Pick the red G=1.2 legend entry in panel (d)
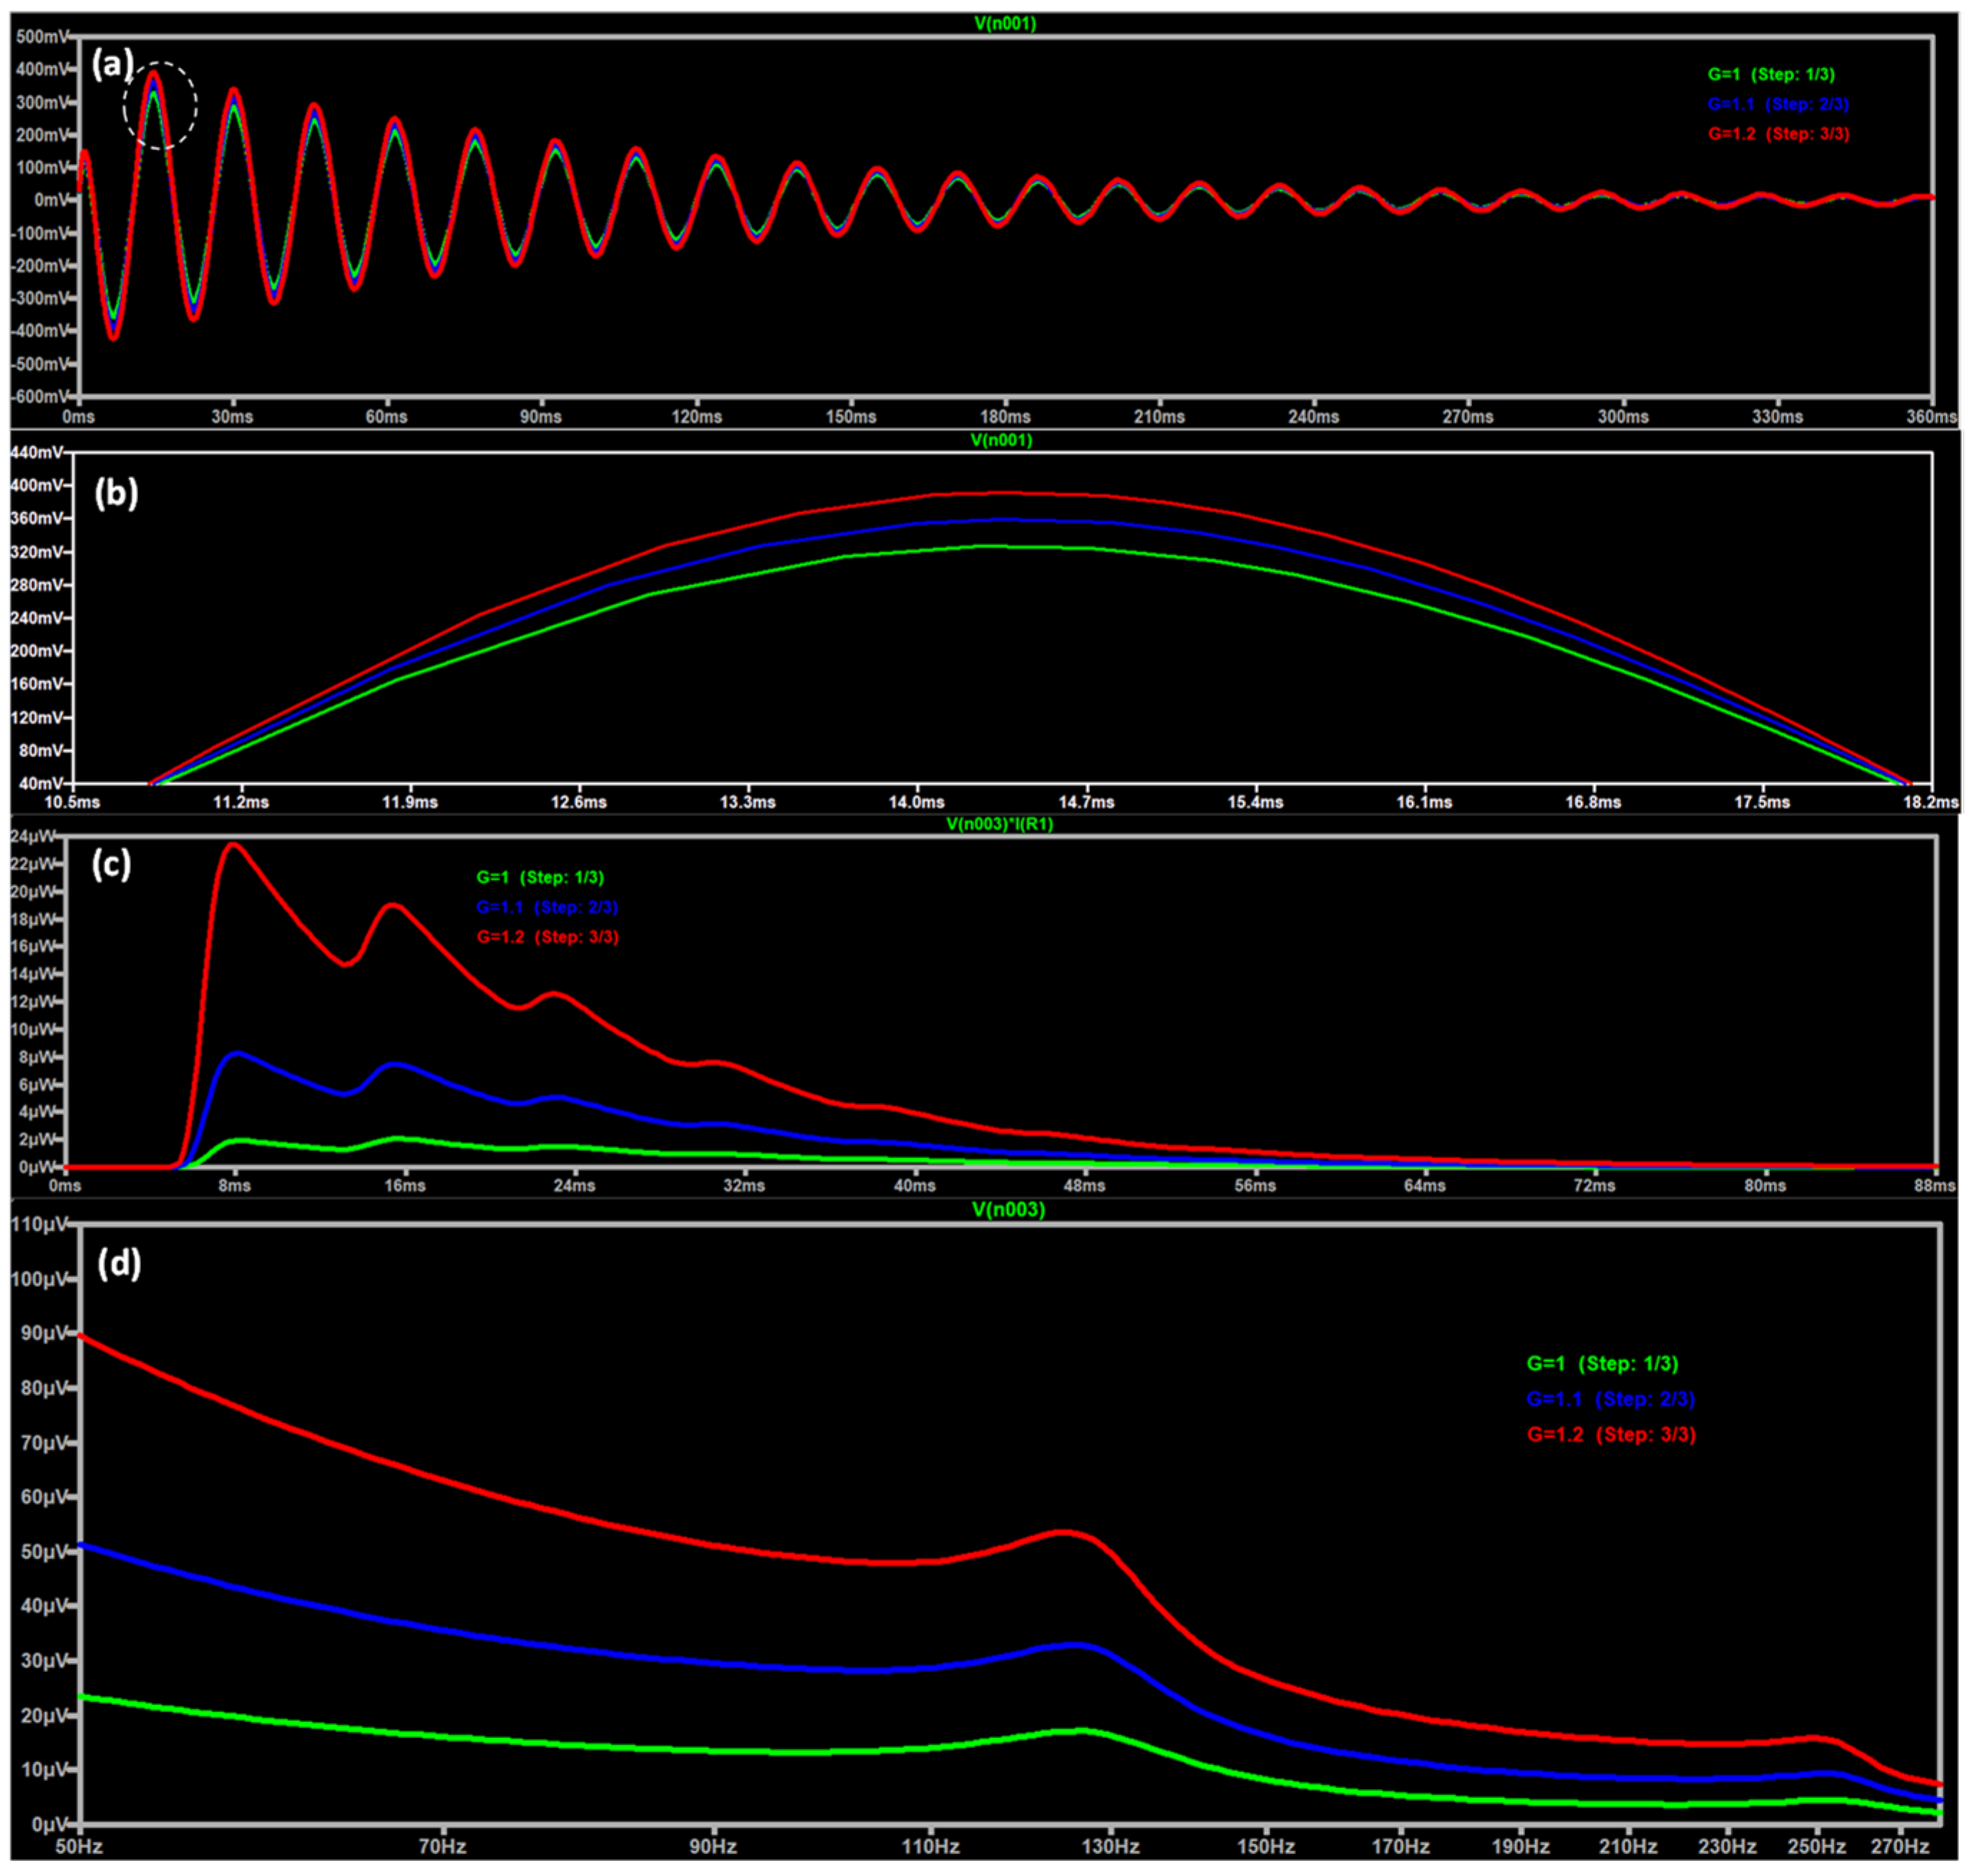 [x=1611, y=1434]
